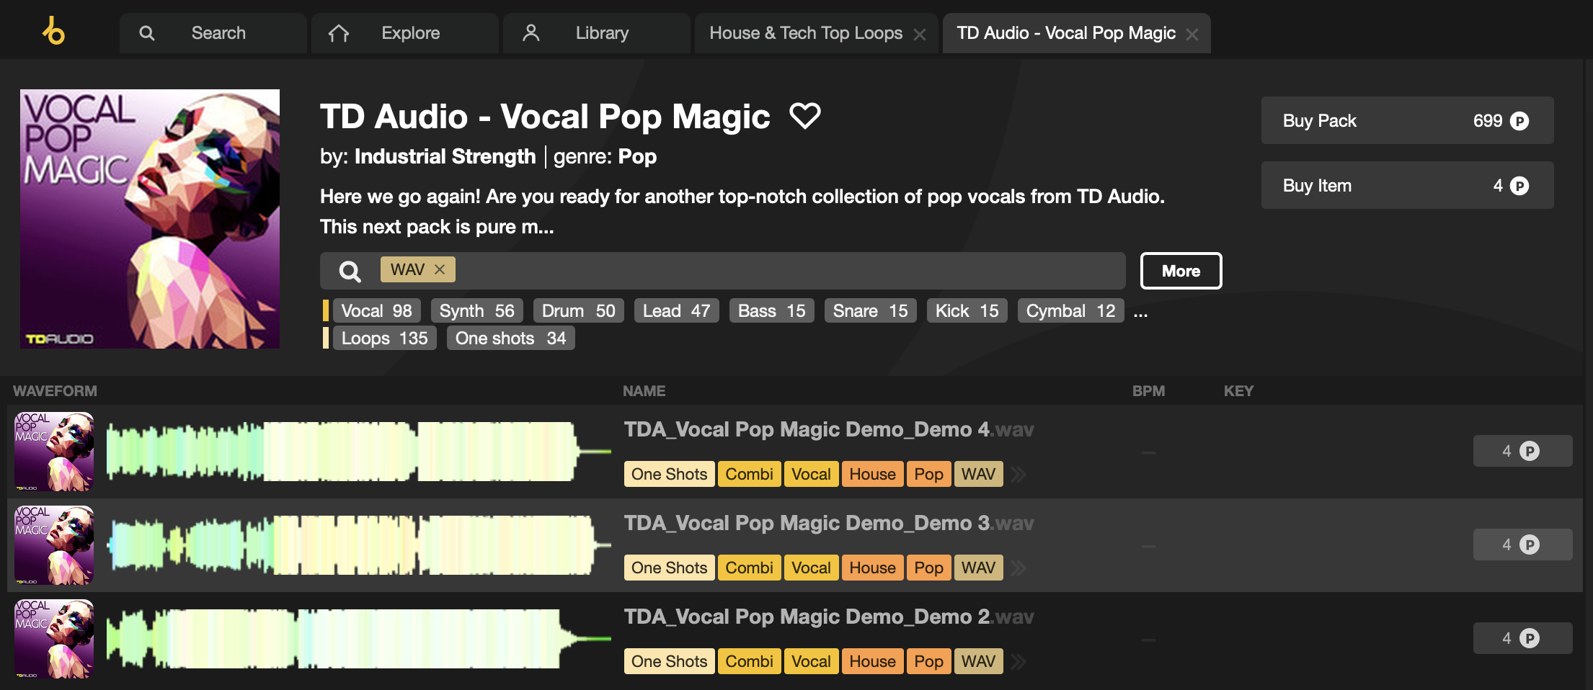The image size is (1593, 690).
Task: Select the Search magnifier in the top navigation
Action: coord(148,32)
